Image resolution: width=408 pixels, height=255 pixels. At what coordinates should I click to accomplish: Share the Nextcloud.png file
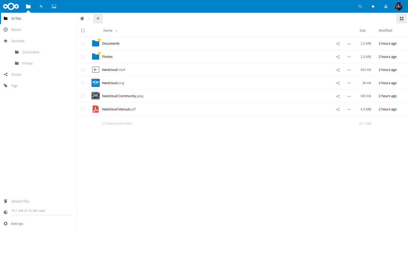[338, 83]
